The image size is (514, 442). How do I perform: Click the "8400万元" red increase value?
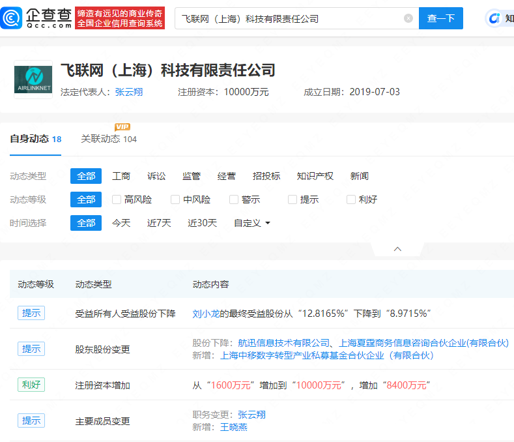(x=407, y=385)
